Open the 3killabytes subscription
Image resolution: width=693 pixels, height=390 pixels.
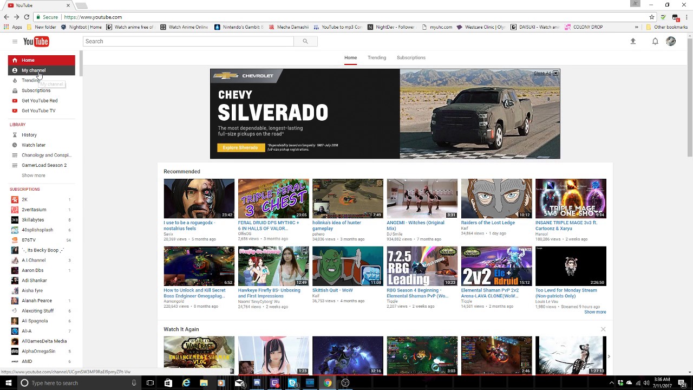tap(41, 220)
